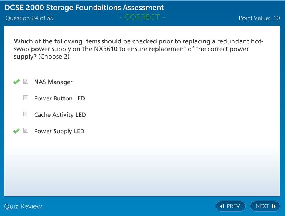Select the Cache Activity LED answer label
This screenshot has height=216, width=285.
60,115
